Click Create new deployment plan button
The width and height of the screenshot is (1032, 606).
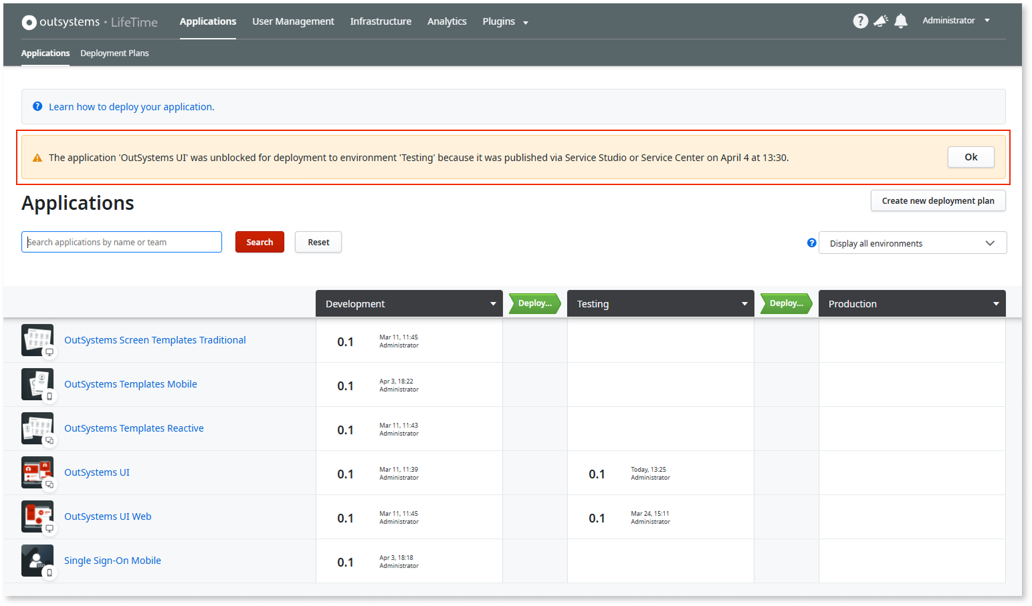click(x=938, y=200)
